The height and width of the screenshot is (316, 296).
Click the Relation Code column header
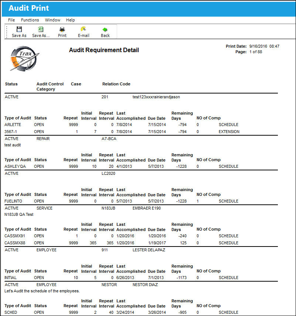click(116, 84)
